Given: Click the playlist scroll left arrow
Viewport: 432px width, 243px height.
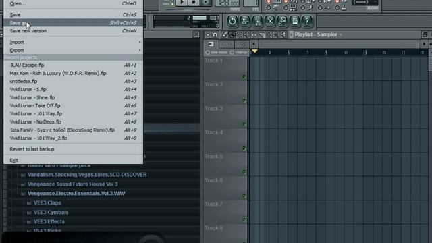Looking at the screenshot, I should click(x=254, y=44).
